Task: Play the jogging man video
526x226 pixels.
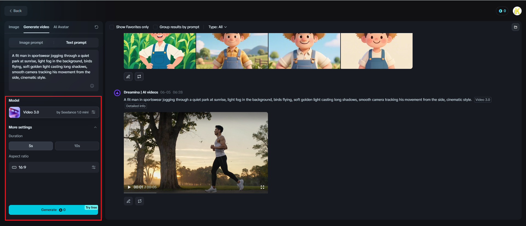Action: 129,187
